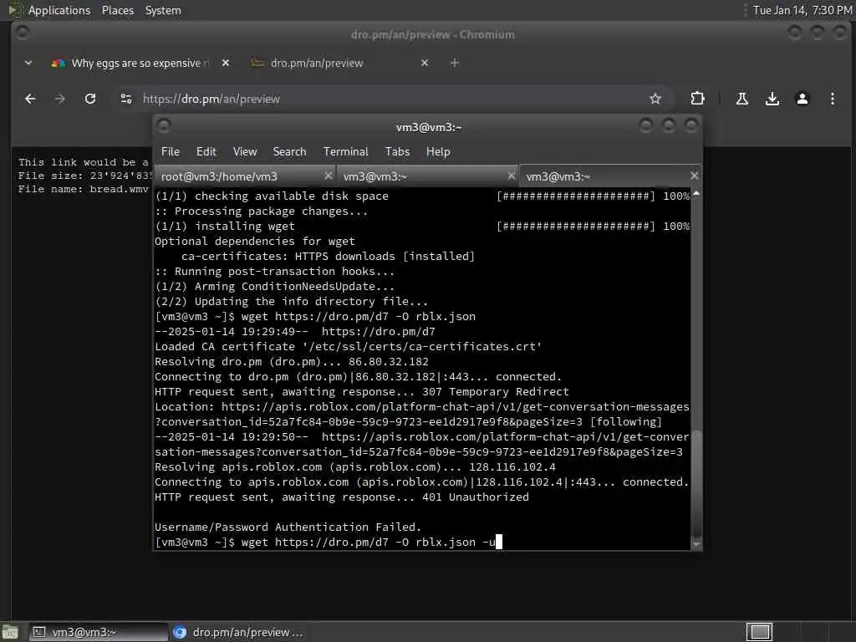The image size is (856, 642).
Task: Click the Chromium address bar URL
Action: [211, 99]
